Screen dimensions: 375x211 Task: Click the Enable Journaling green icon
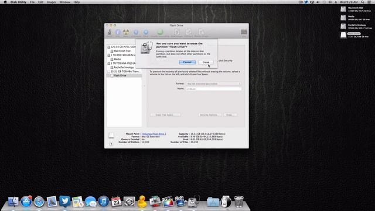point(160,32)
